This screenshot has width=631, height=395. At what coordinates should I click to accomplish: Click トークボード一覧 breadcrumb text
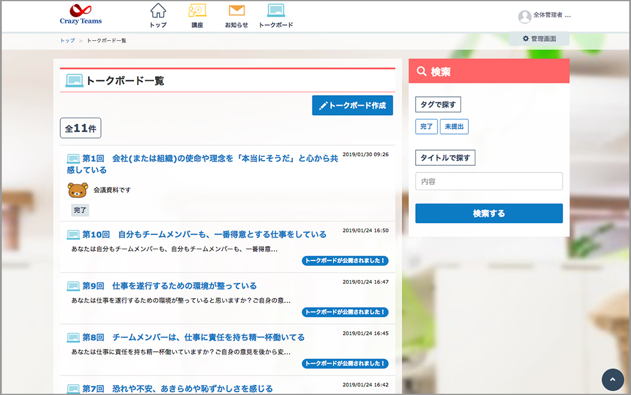(107, 40)
